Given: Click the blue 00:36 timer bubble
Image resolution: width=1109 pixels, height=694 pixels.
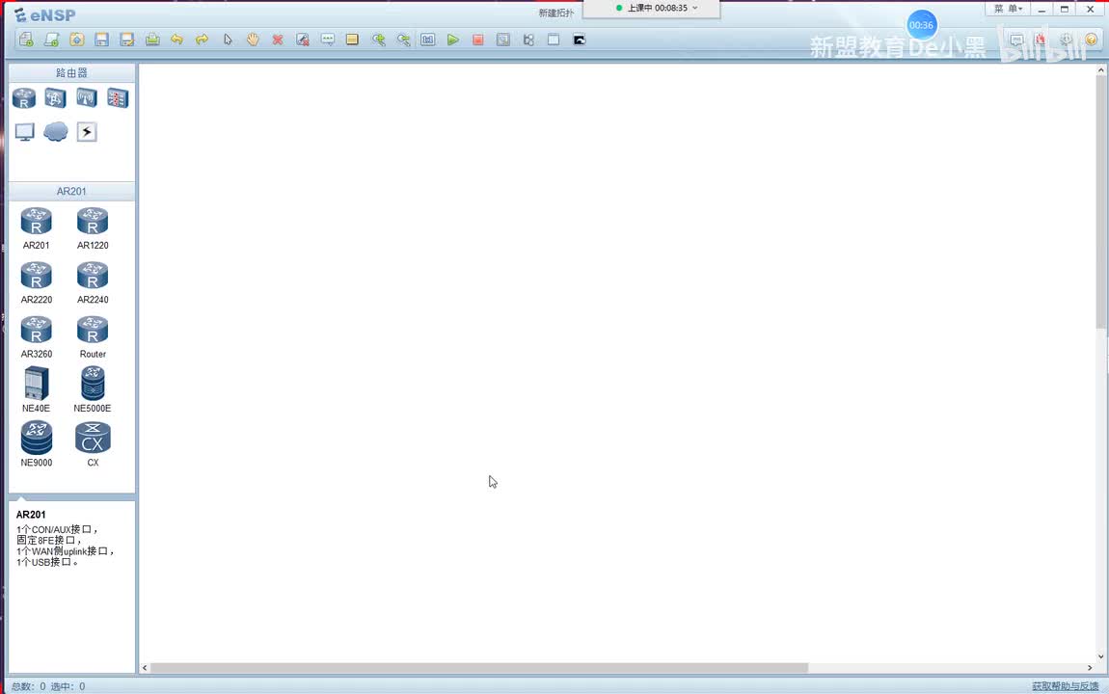Looking at the screenshot, I should coord(922,25).
